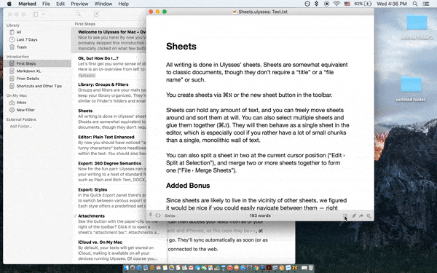The width and height of the screenshot is (437, 273).
Task: Click the All library stack icon
Action: (x=12, y=32)
